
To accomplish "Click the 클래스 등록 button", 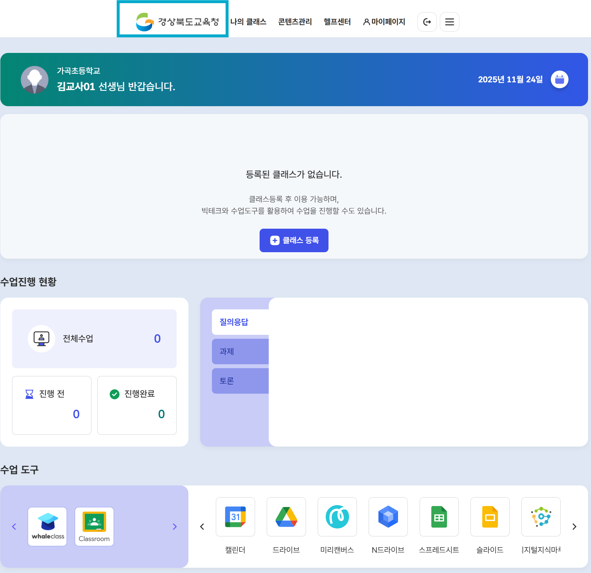I will 294,240.
